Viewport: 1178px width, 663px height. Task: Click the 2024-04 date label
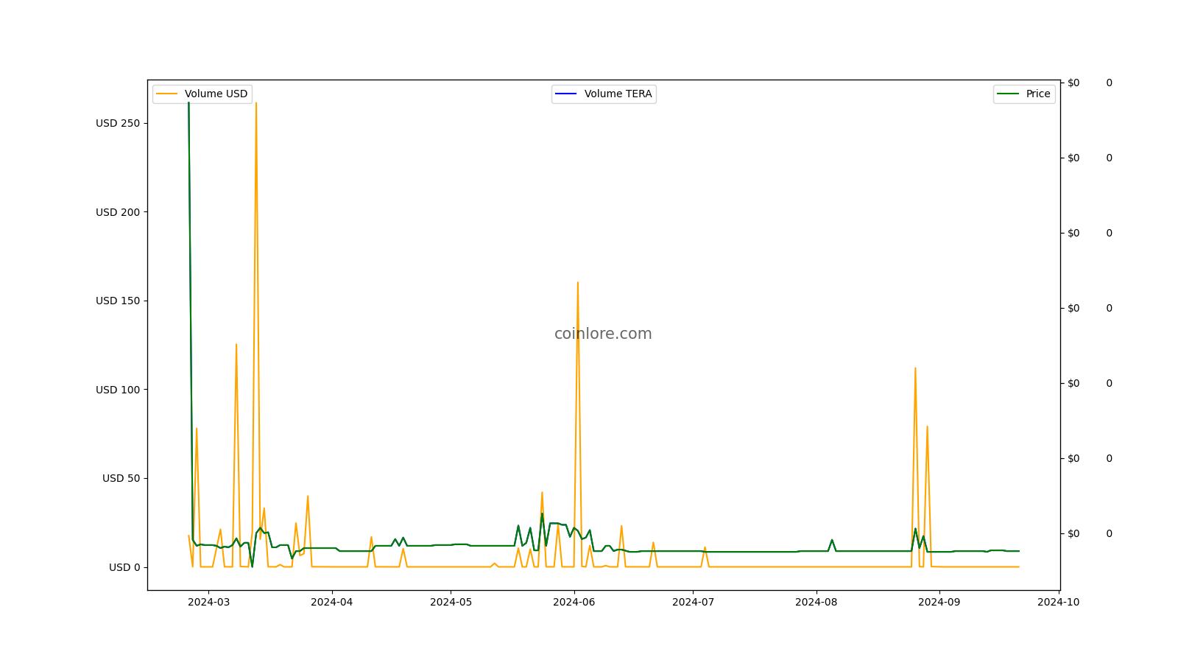(332, 602)
